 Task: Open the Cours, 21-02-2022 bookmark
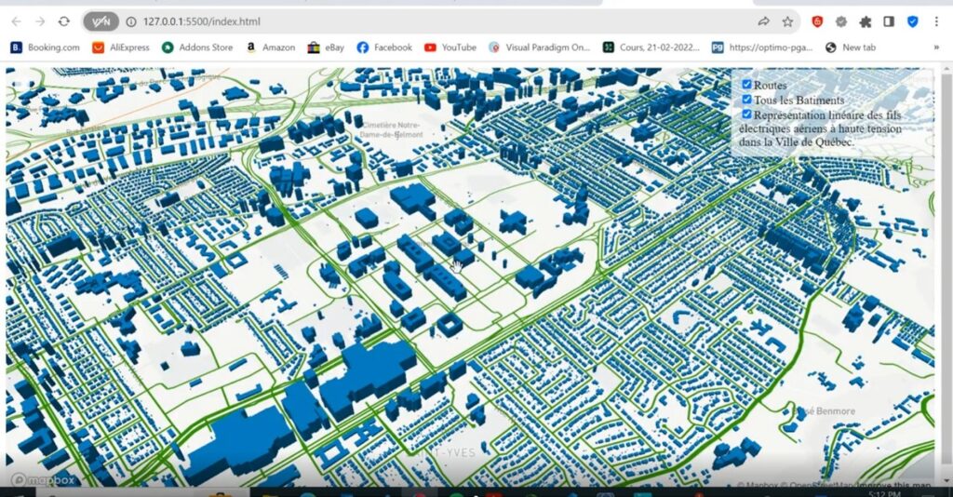[651, 47]
